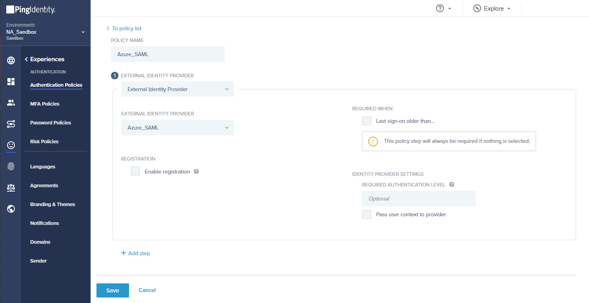Enable registration for the identity provider
Screen dimensions: 589x303
(x=135, y=171)
